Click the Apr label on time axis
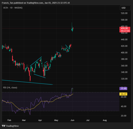The height and width of the screenshot is (129, 133). (x=40, y=120)
